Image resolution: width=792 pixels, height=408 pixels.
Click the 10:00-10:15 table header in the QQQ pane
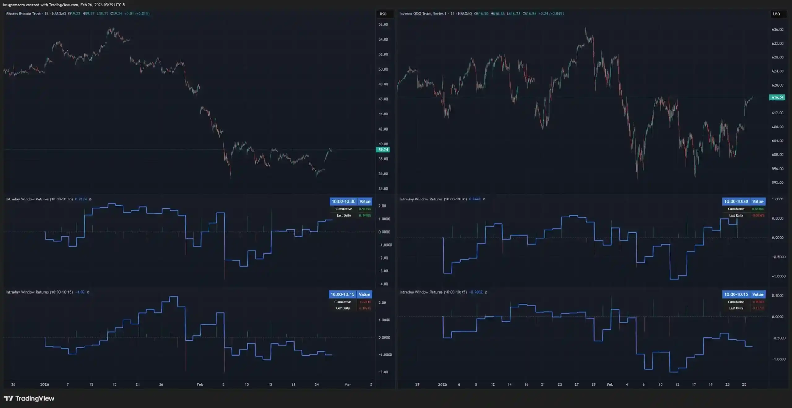pyautogui.click(x=736, y=294)
